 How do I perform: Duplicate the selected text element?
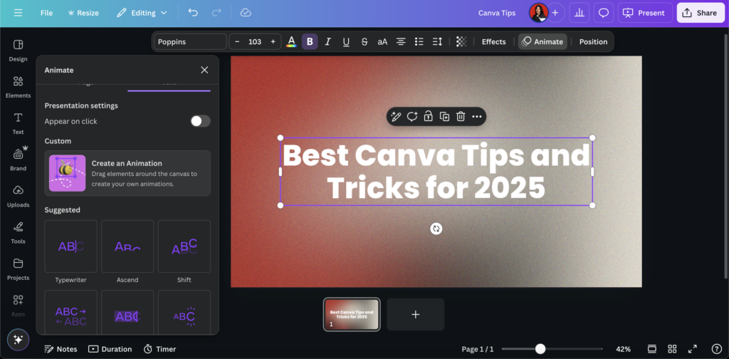coord(444,116)
